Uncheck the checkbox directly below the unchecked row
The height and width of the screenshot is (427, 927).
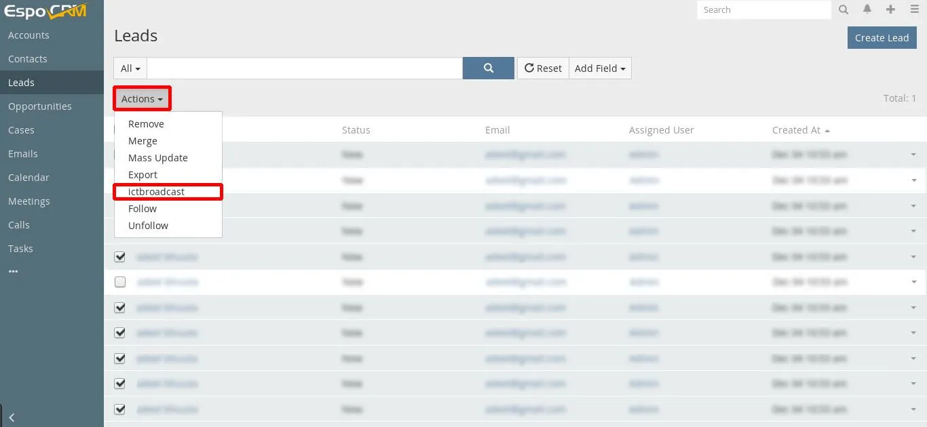pyautogui.click(x=120, y=308)
